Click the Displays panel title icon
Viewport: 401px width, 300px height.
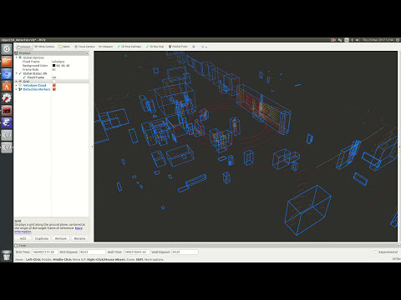pos(16,53)
